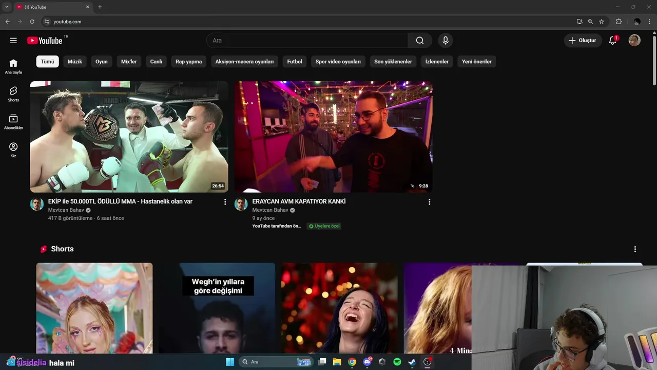Open Steam from the taskbar
This screenshot has height=370, width=657.
pos(412,362)
